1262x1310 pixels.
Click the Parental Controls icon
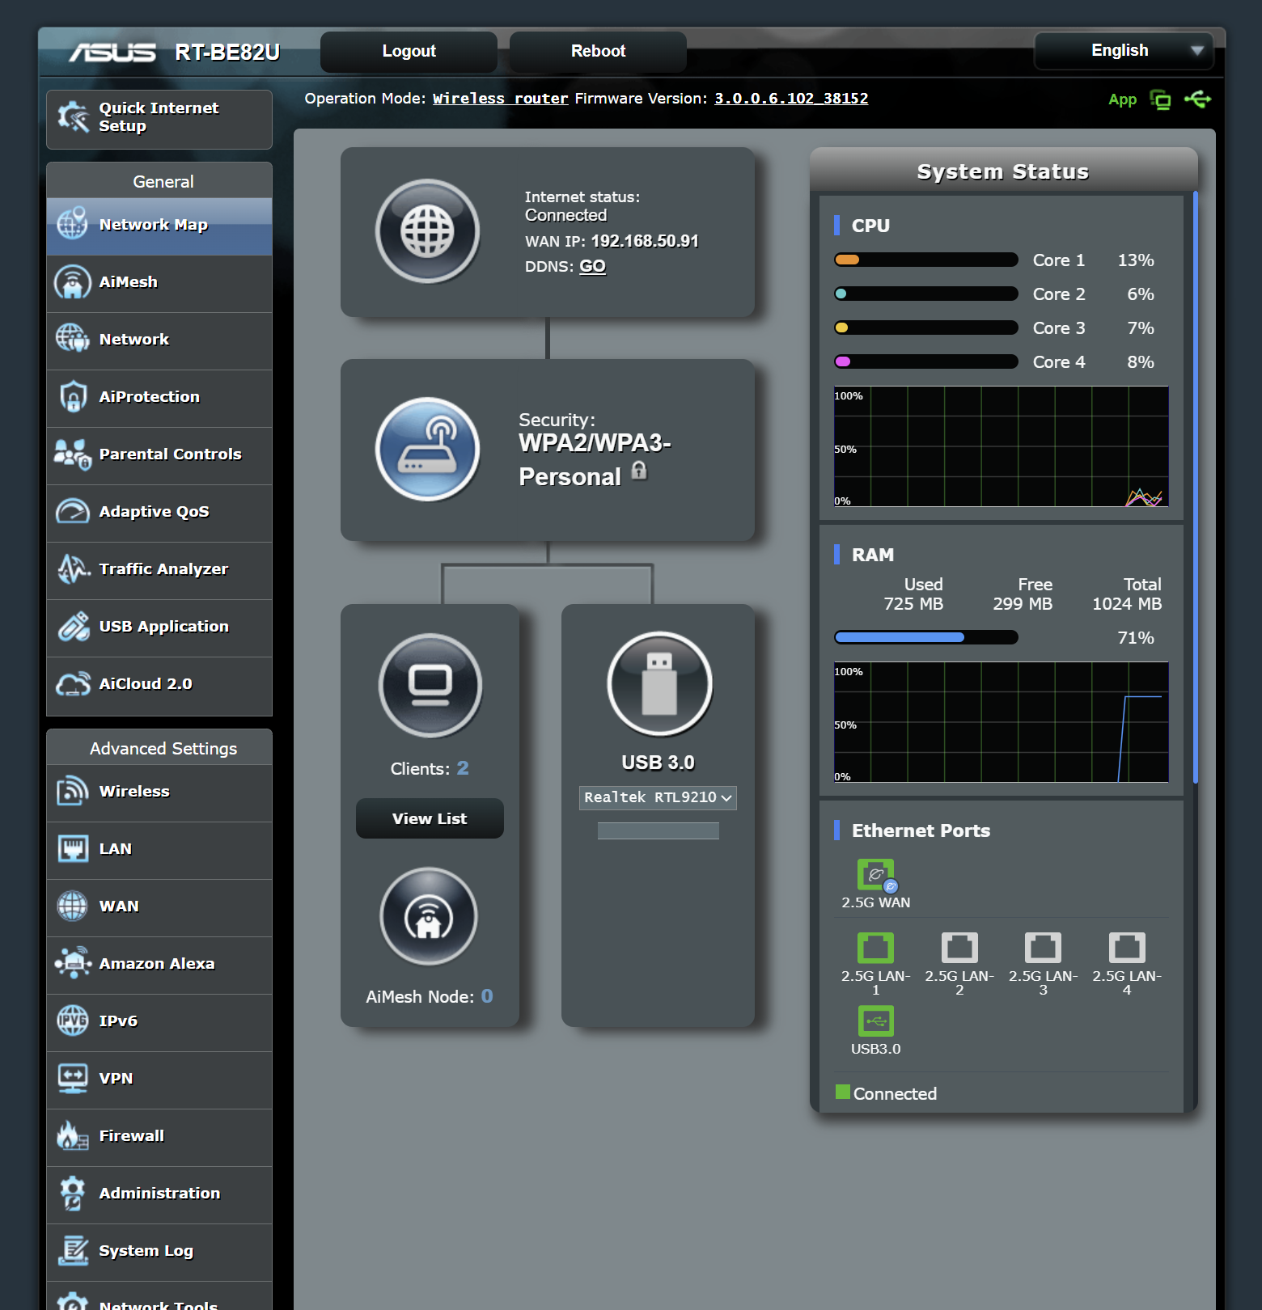[73, 454]
